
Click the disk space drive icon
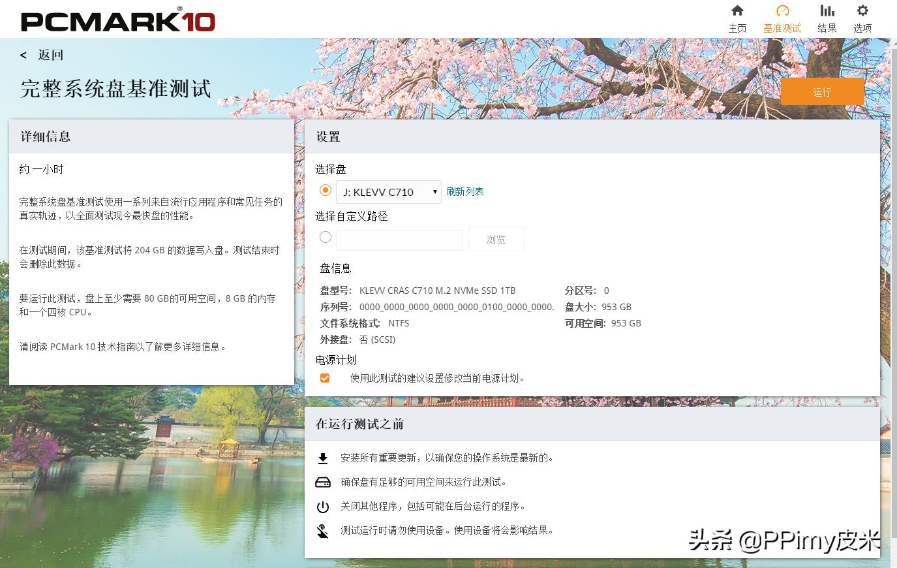[x=323, y=482]
